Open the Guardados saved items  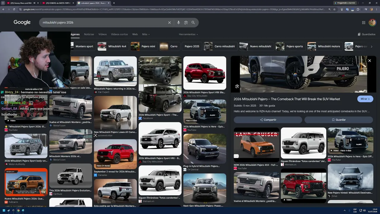(367, 34)
